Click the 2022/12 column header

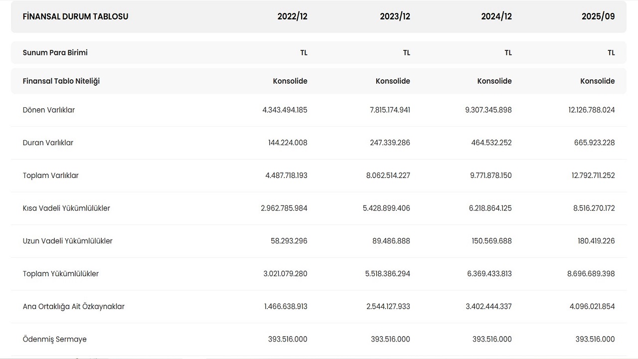pos(292,16)
